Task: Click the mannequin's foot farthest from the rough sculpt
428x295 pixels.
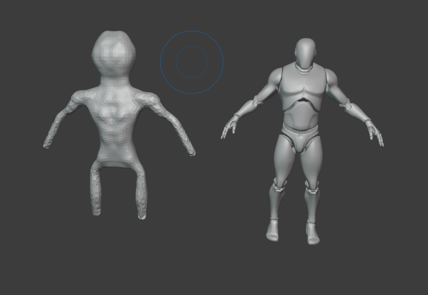Action: 312,233
